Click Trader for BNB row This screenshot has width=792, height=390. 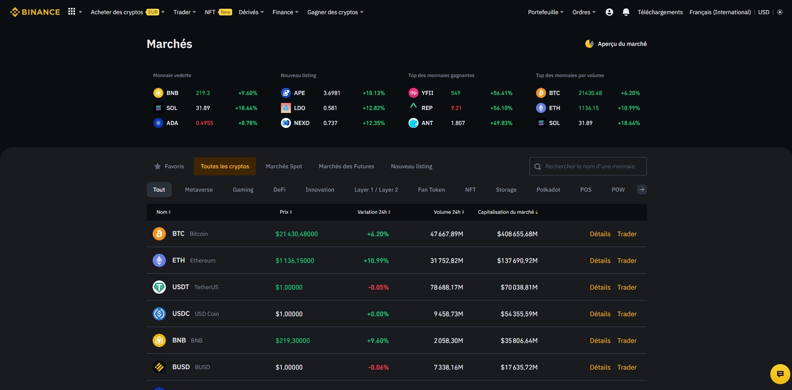click(x=627, y=340)
